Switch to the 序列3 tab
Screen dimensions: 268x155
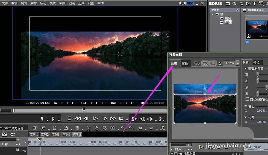(x=55, y=135)
